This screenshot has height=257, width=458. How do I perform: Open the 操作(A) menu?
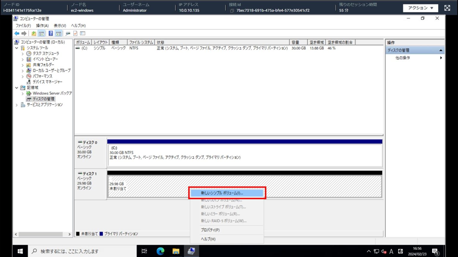point(42,26)
